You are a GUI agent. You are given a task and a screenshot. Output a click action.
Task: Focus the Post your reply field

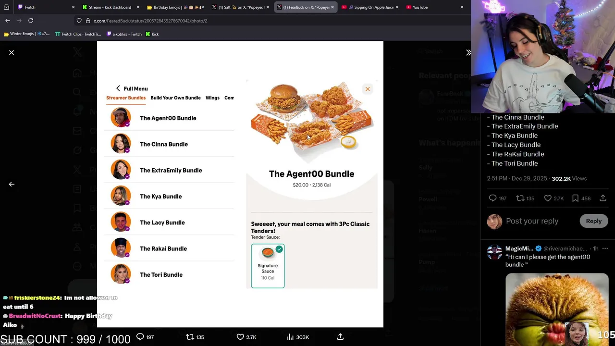(x=532, y=221)
